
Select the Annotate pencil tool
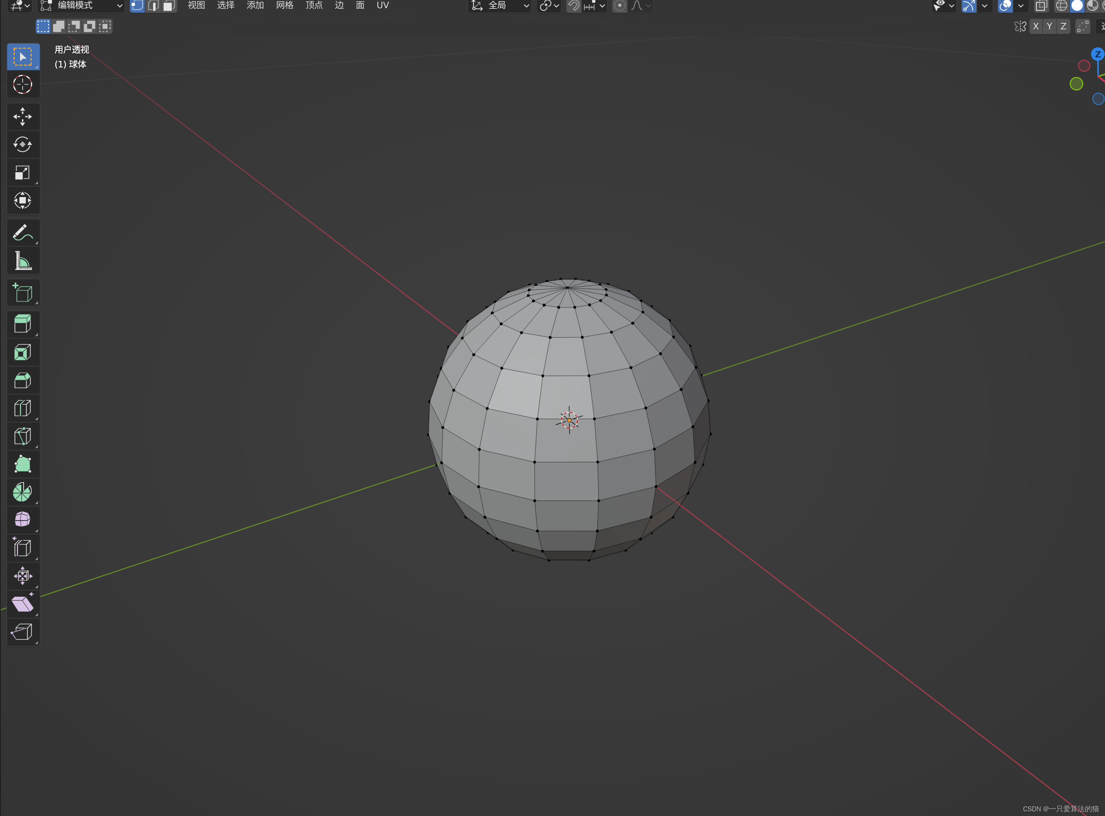(x=22, y=232)
